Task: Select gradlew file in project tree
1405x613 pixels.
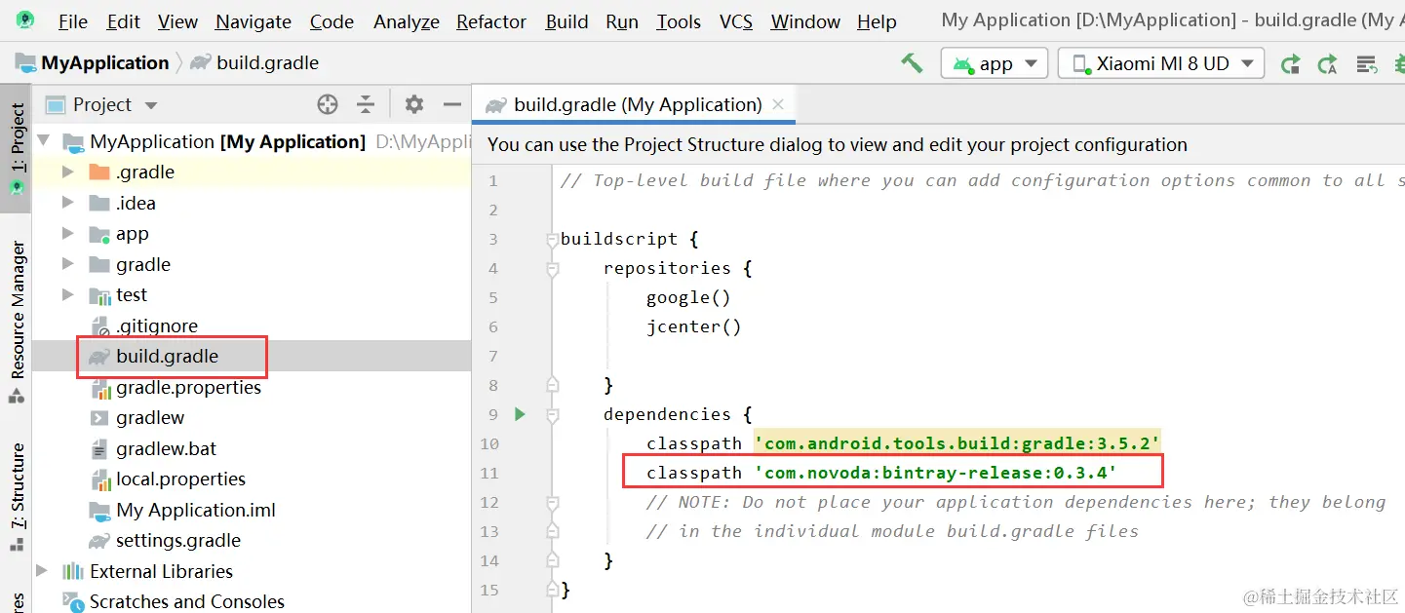Action: click(150, 417)
